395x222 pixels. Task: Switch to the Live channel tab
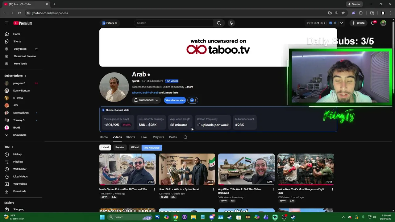144,137
